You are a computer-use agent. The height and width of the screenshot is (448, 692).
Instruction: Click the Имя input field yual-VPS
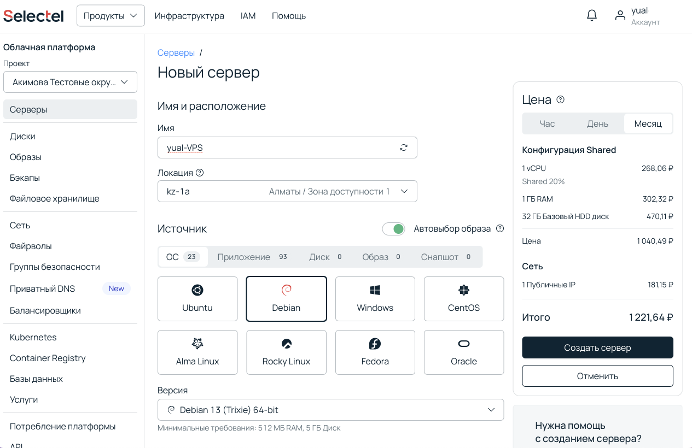click(287, 148)
